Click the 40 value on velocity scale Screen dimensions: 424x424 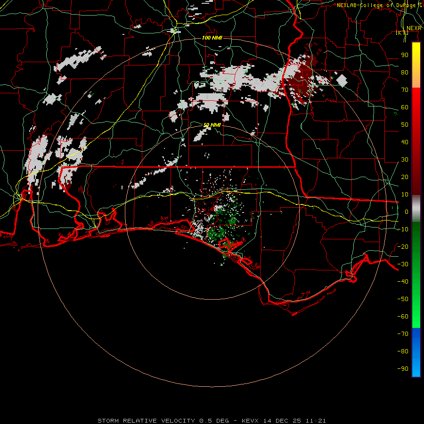click(405, 142)
